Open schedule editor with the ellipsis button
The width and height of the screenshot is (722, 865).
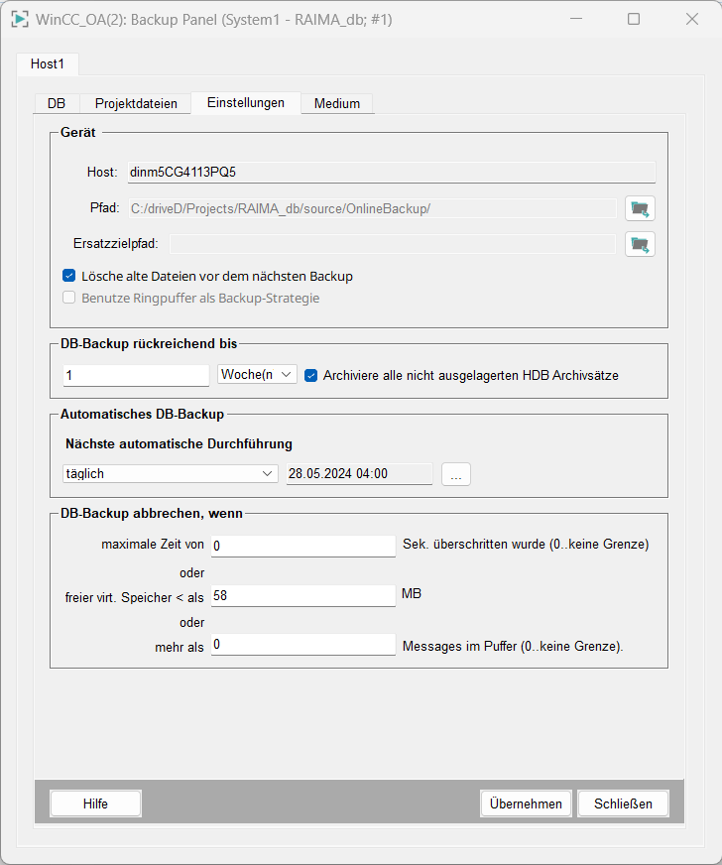pos(456,474)
